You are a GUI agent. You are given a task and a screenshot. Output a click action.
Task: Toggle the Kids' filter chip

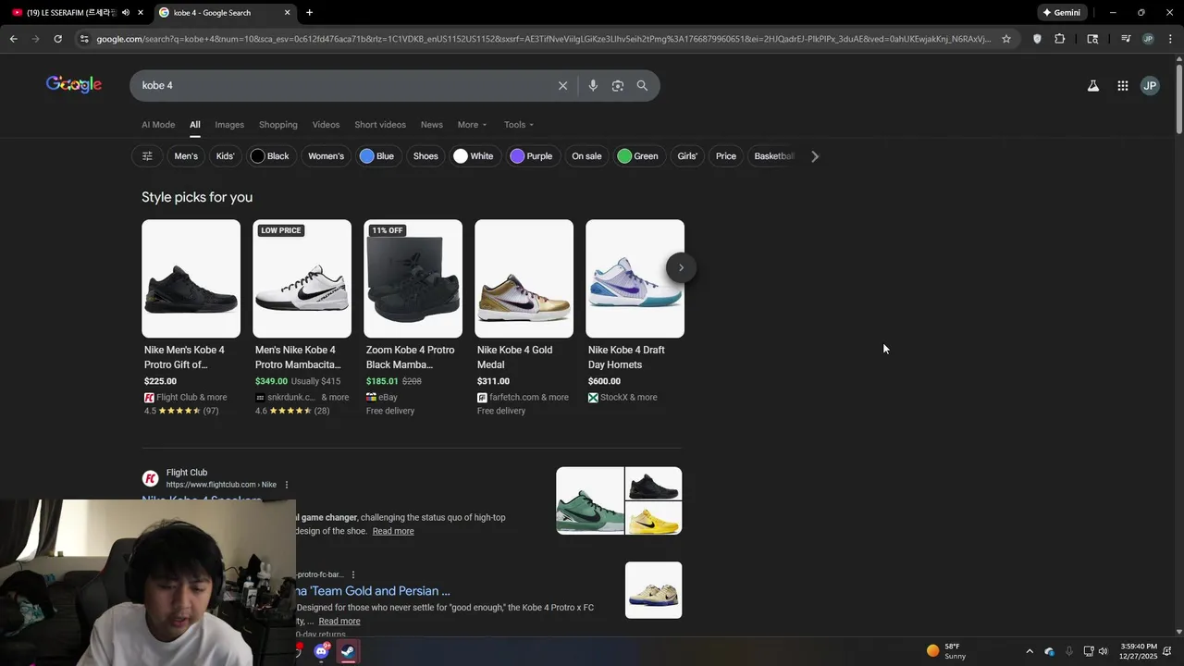tap(225, 156)
